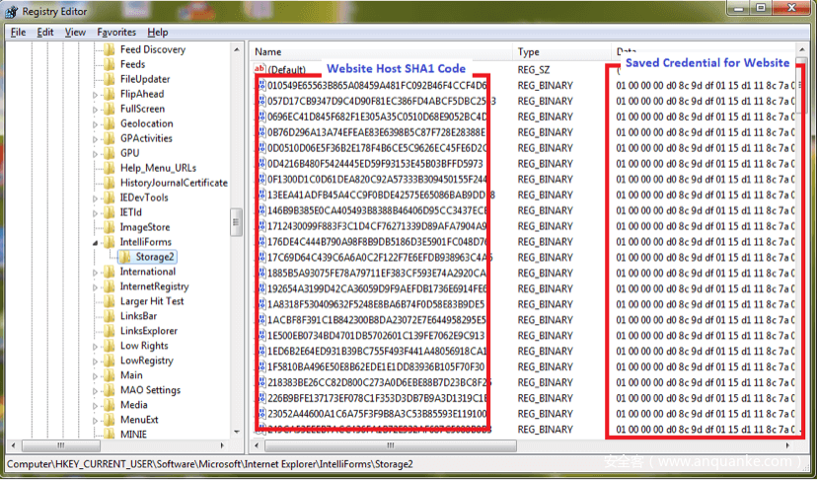Click binary icon of value 010549E65563B865
This screenshot has width=817, height=480.
(x=260, y=85)
